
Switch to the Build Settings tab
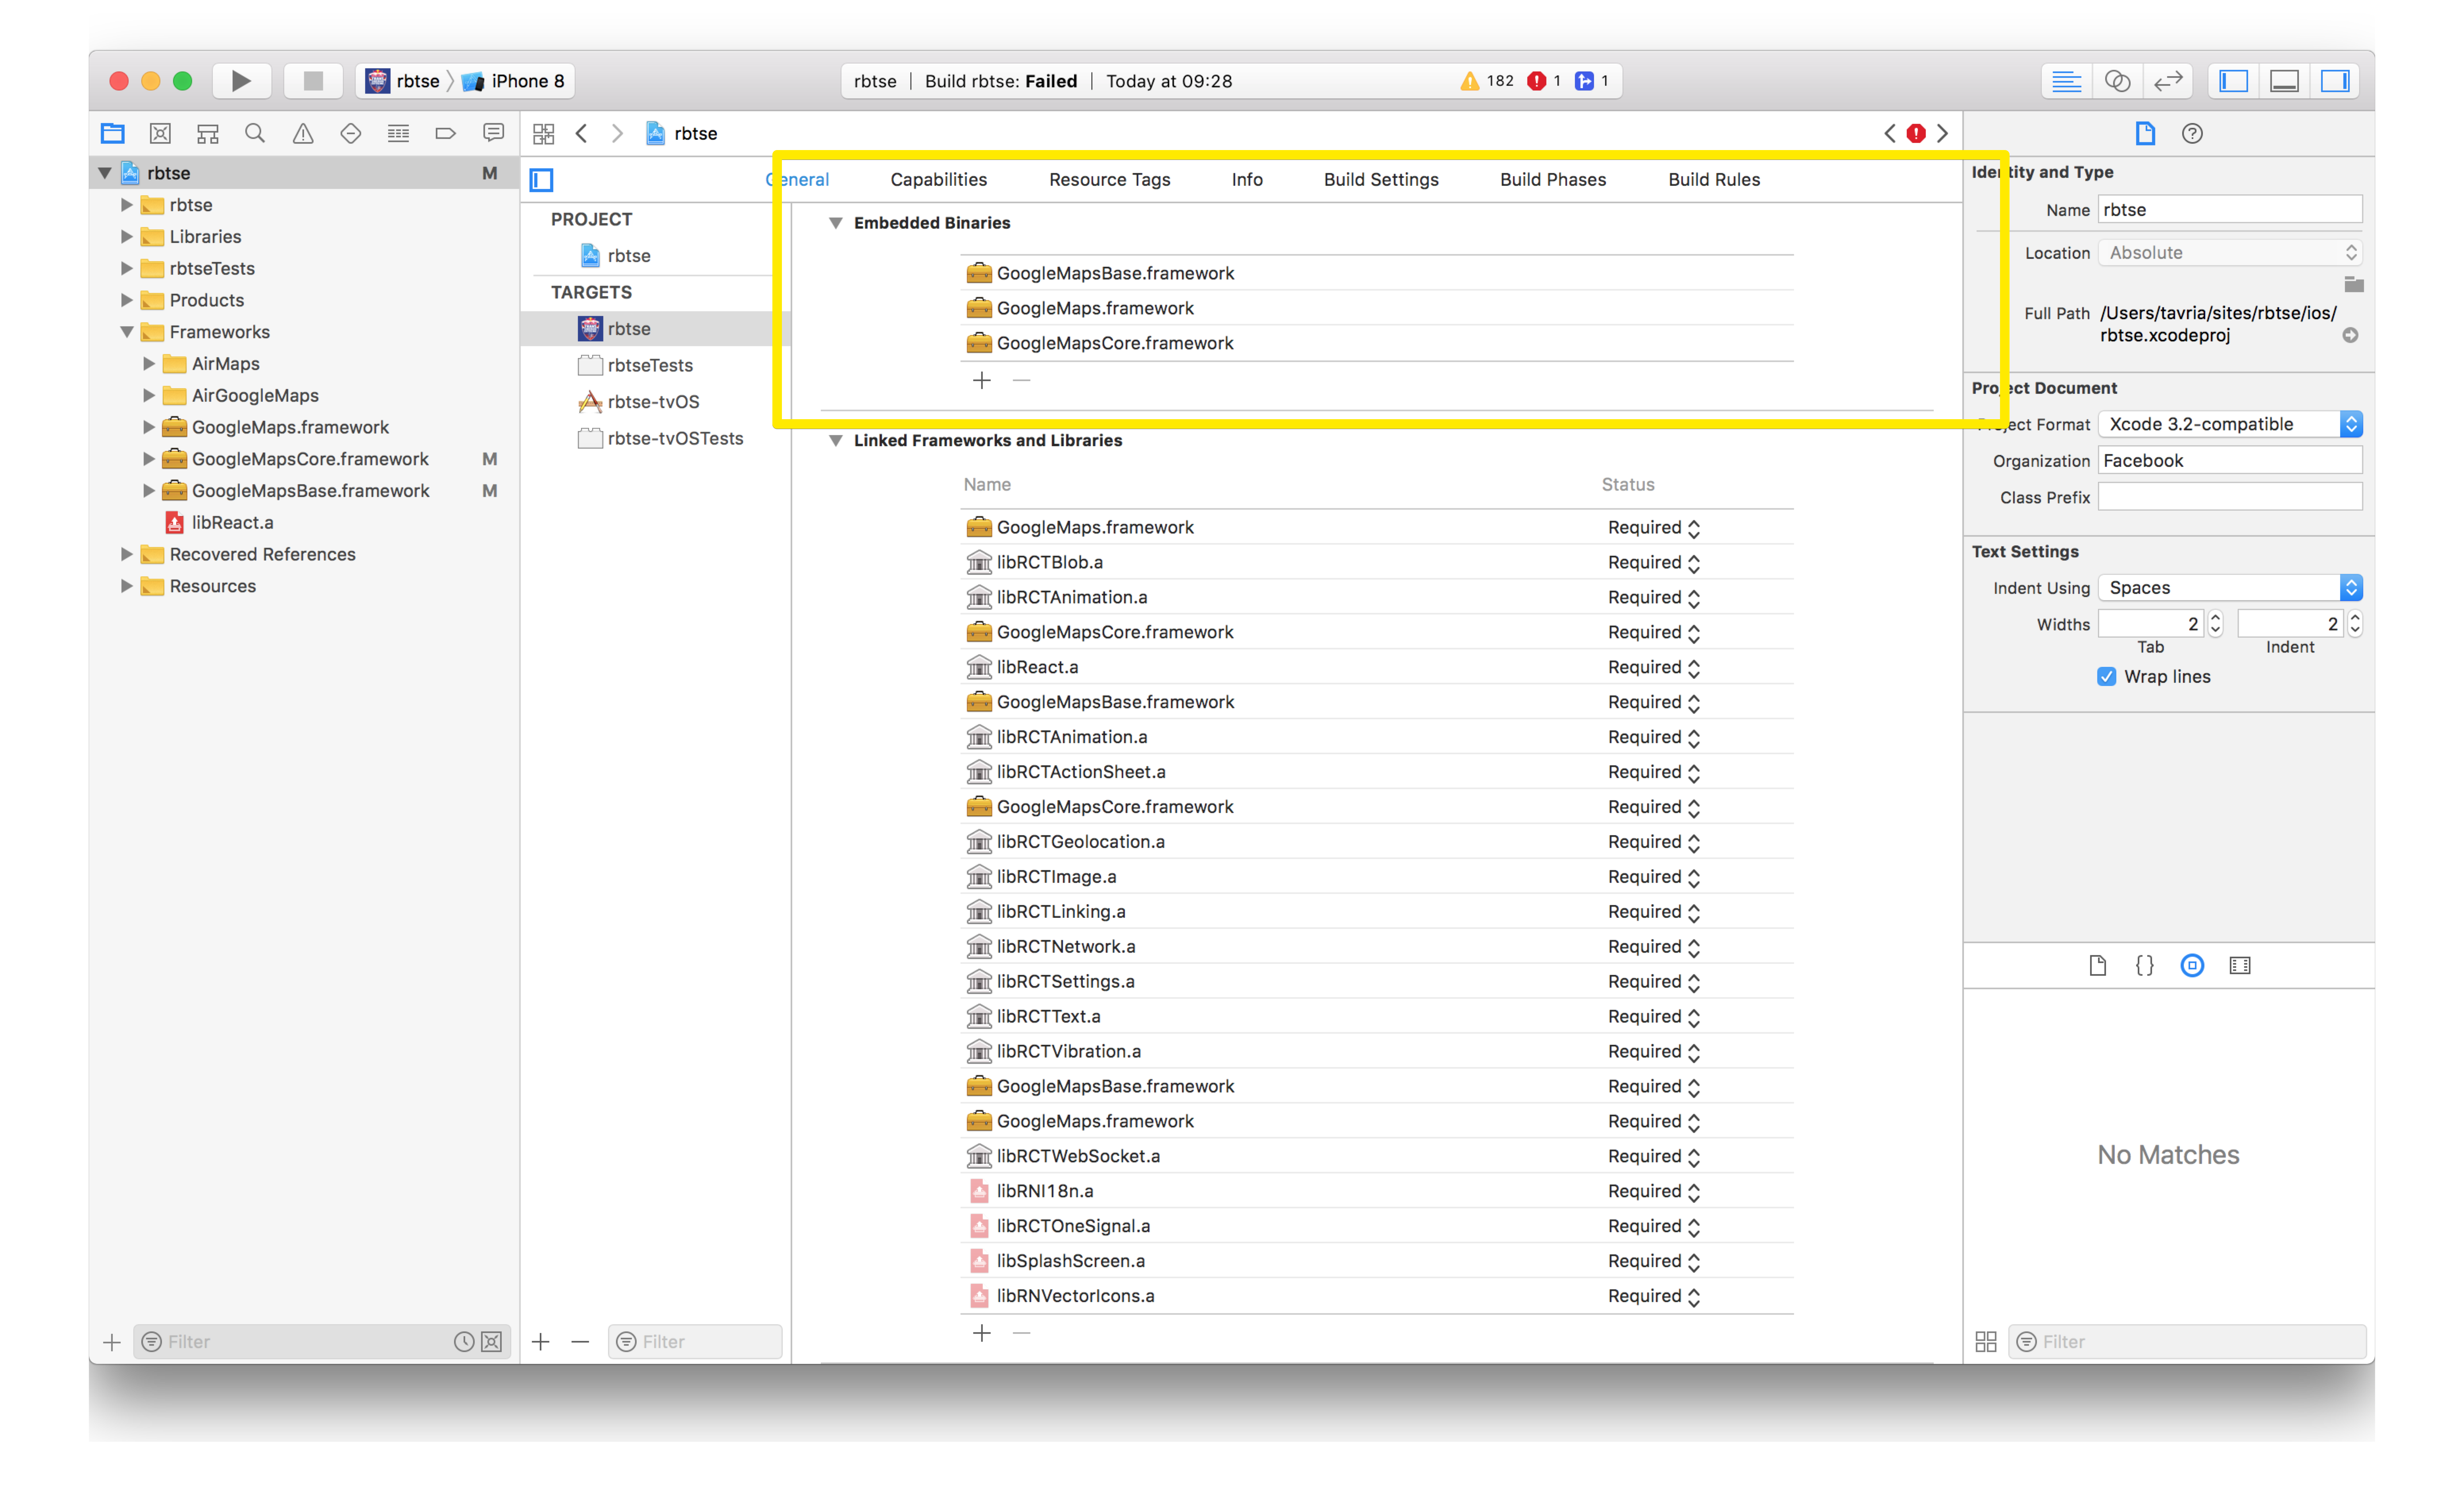click(1380, 180)
